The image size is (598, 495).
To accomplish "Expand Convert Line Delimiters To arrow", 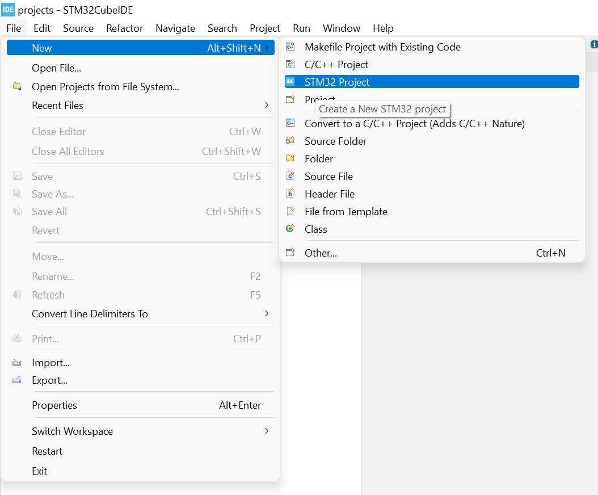I will [x=267, y=313].
